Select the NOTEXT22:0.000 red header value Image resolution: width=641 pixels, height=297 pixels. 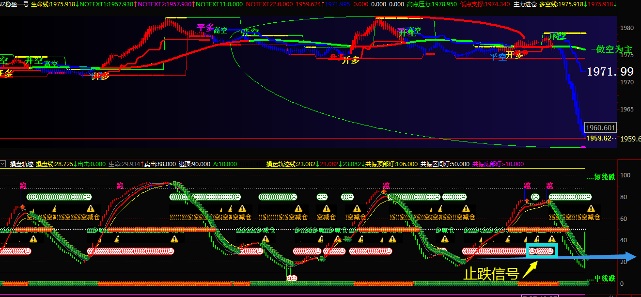click(x=269, y=4)
